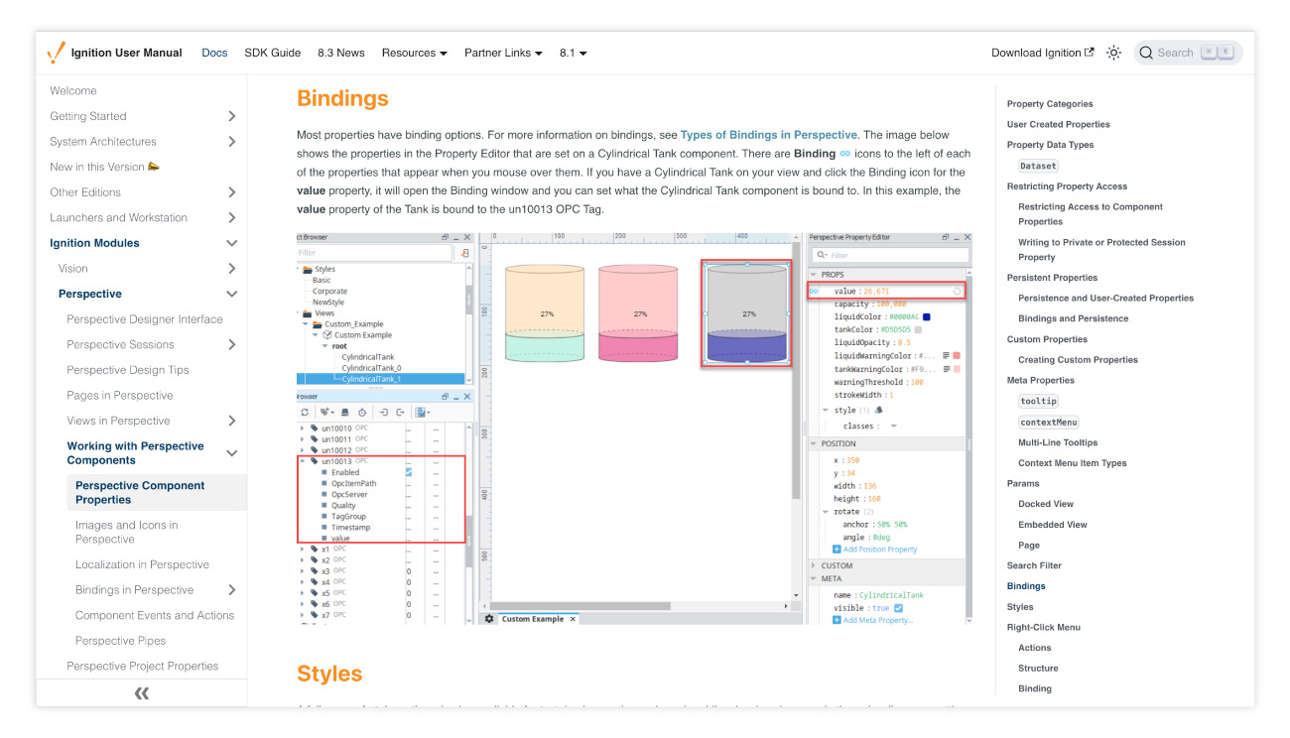Viewport: 1290px width, 738px height.
Task: Select the pink cylindrical tank in the screenshot
Action: [x=640, y=311]
